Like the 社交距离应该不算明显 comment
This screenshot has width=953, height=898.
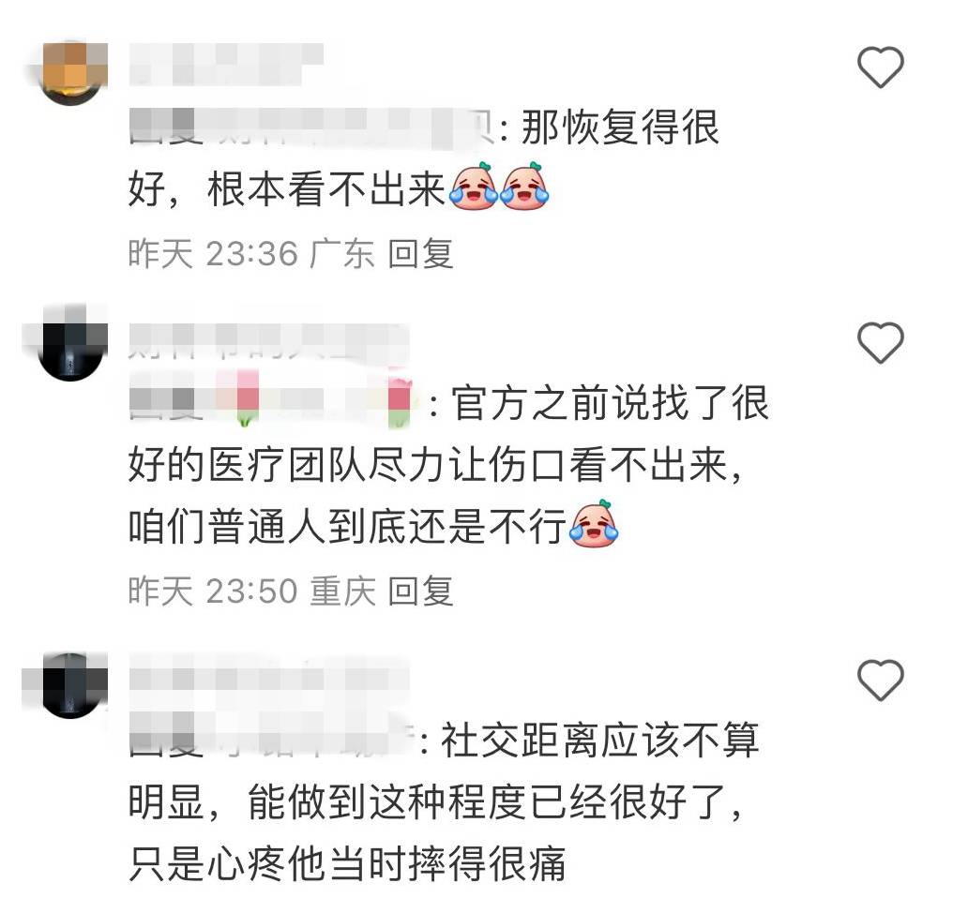click(880, 680)
